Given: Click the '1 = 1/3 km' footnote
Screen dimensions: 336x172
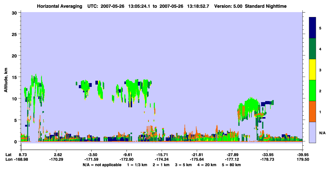Looking at the screenshot, I should [137, 165].
